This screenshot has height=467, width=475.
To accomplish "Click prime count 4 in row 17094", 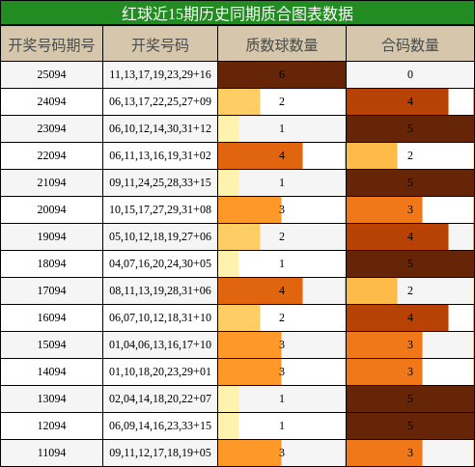I will coord(282,290).
